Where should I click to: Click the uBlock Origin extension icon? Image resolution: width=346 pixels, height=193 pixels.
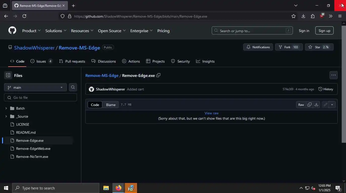pos(322,16)
